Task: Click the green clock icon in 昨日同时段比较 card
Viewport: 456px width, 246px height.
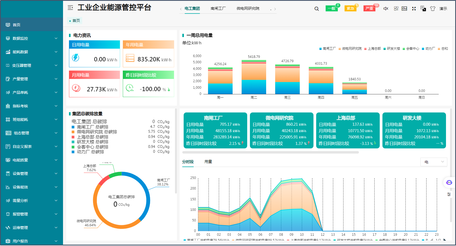Action: [130, 88]
